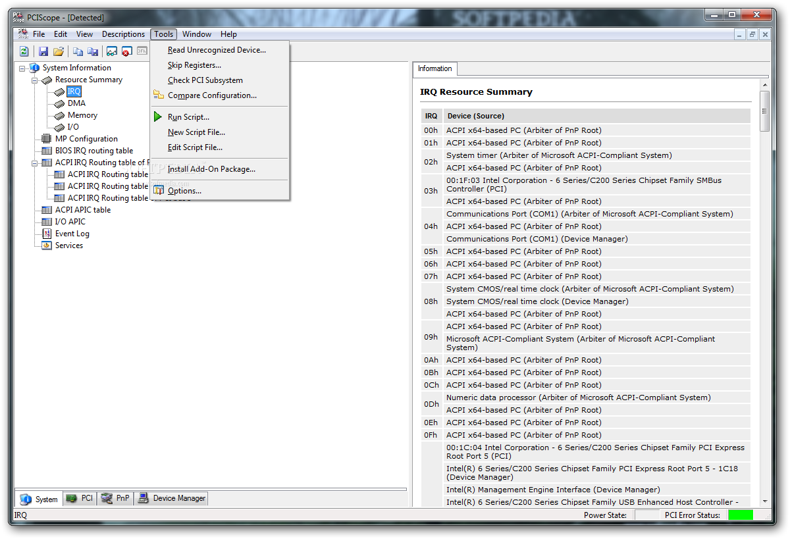Click the 3Fh toolbar icon
Screen dimensions: 790x539
point(142,51)
